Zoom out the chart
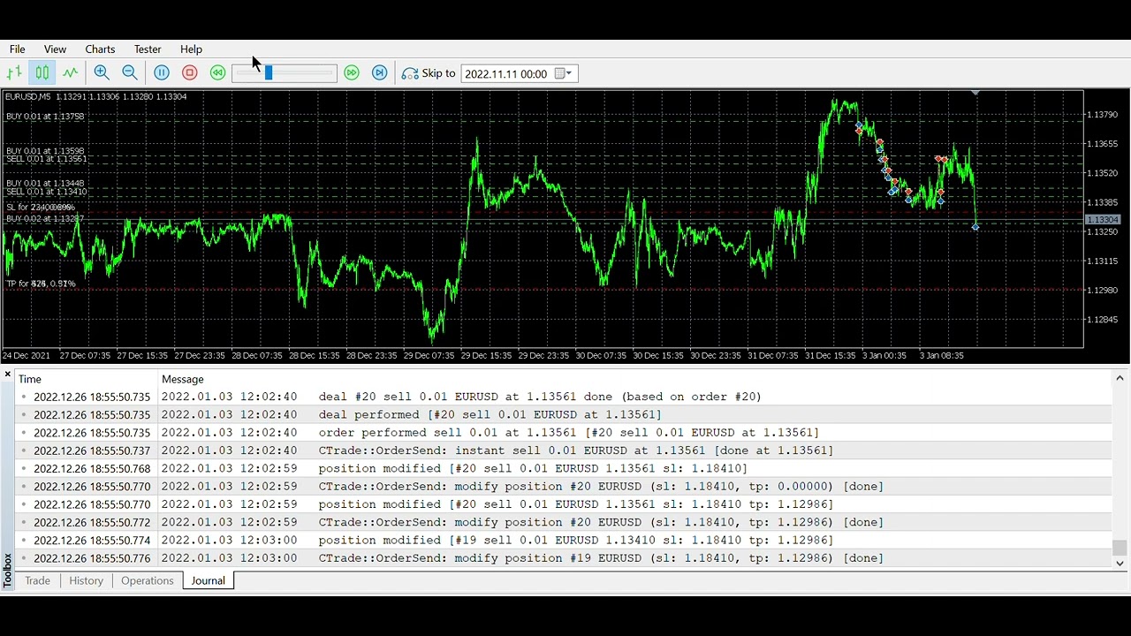 130,73
